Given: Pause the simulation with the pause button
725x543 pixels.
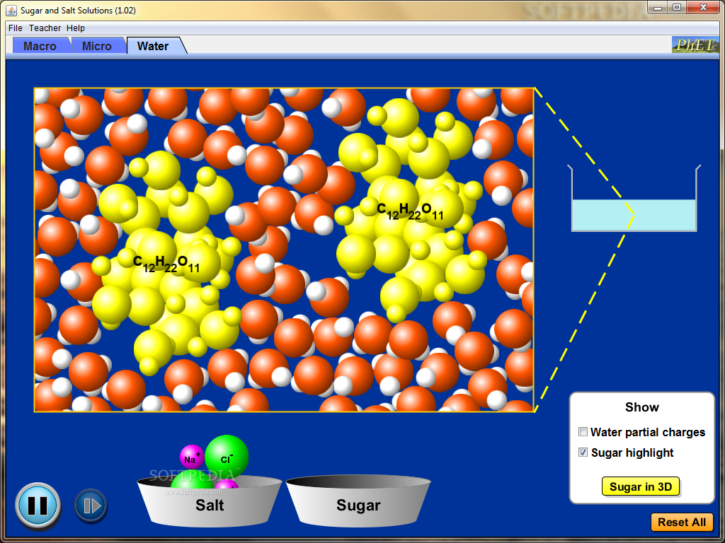Looking at the screenshot, I should click(x=38, y=506).
